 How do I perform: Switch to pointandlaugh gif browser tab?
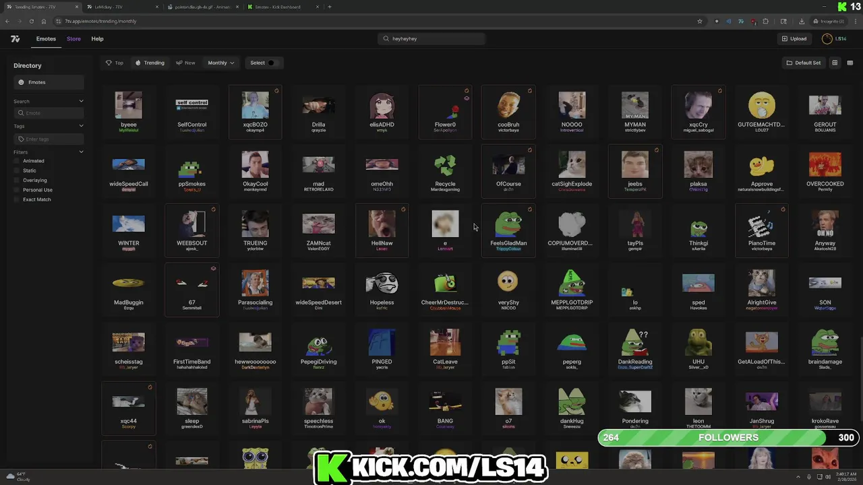point(202,7)
